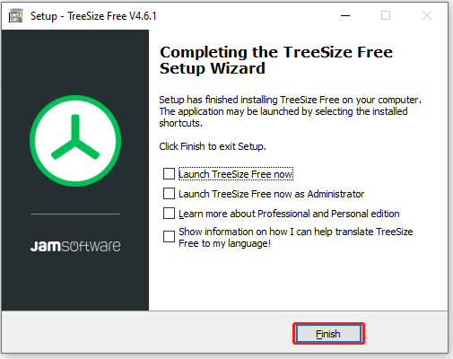Click the green TreeSize logo
Screen dimensions: 453x359
(75, 141)
